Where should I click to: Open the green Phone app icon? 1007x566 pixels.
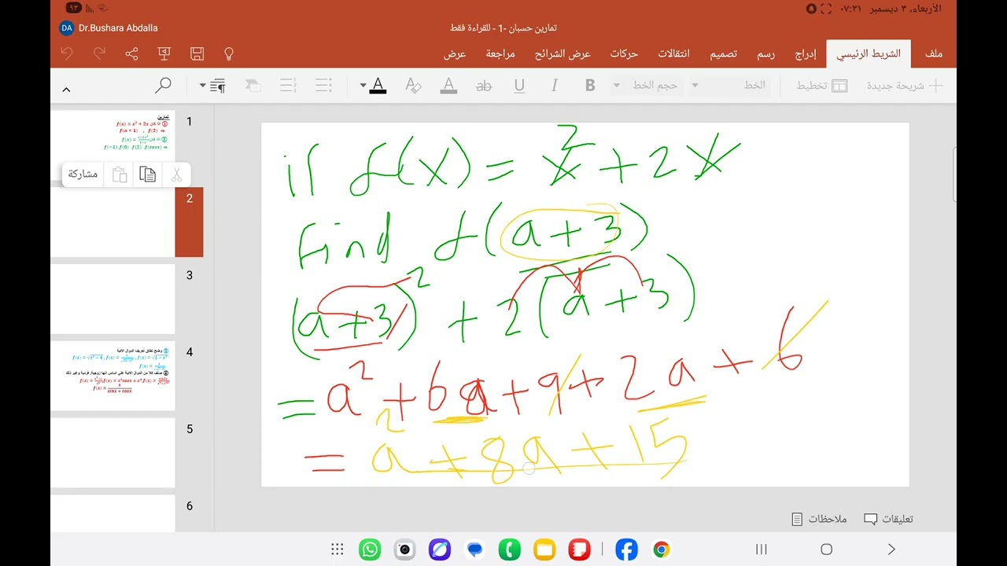click(510, 549)
